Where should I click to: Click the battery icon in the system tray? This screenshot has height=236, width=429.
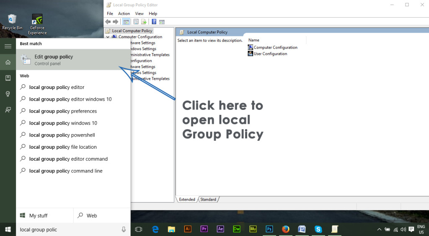click(387, 229)
